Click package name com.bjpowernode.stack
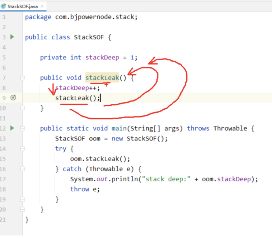Screen dimensions: 272x238 click(x=95, y=17)
